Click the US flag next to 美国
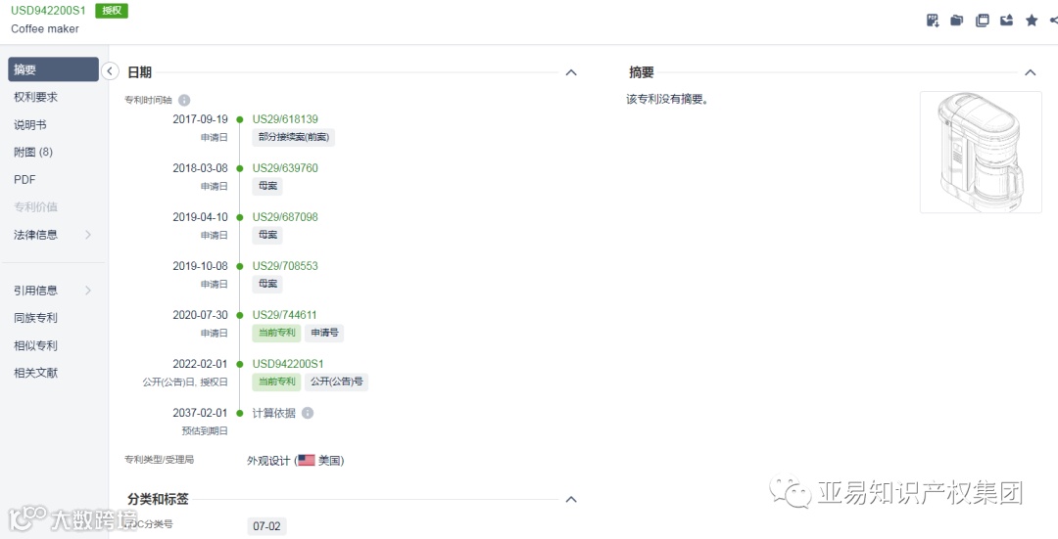The height and width of the screenshot is (539, 1058). [x=307, y=460]
